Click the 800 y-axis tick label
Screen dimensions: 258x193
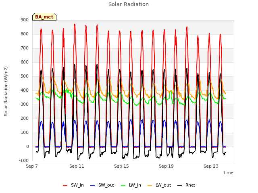click(25, 34)
